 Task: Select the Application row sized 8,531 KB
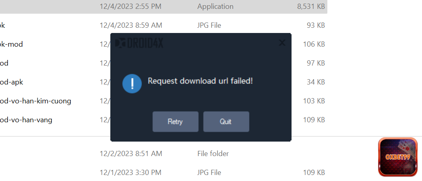[x=215, y=6]
